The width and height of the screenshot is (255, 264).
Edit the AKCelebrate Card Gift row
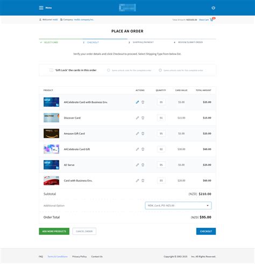tap(137, 149)
